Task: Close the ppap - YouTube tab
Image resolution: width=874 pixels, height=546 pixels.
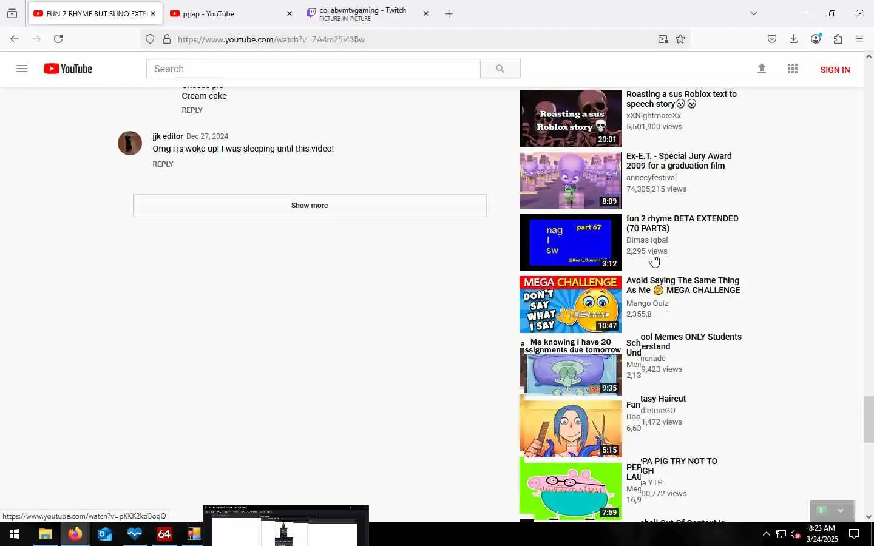Action: (289, 13)
